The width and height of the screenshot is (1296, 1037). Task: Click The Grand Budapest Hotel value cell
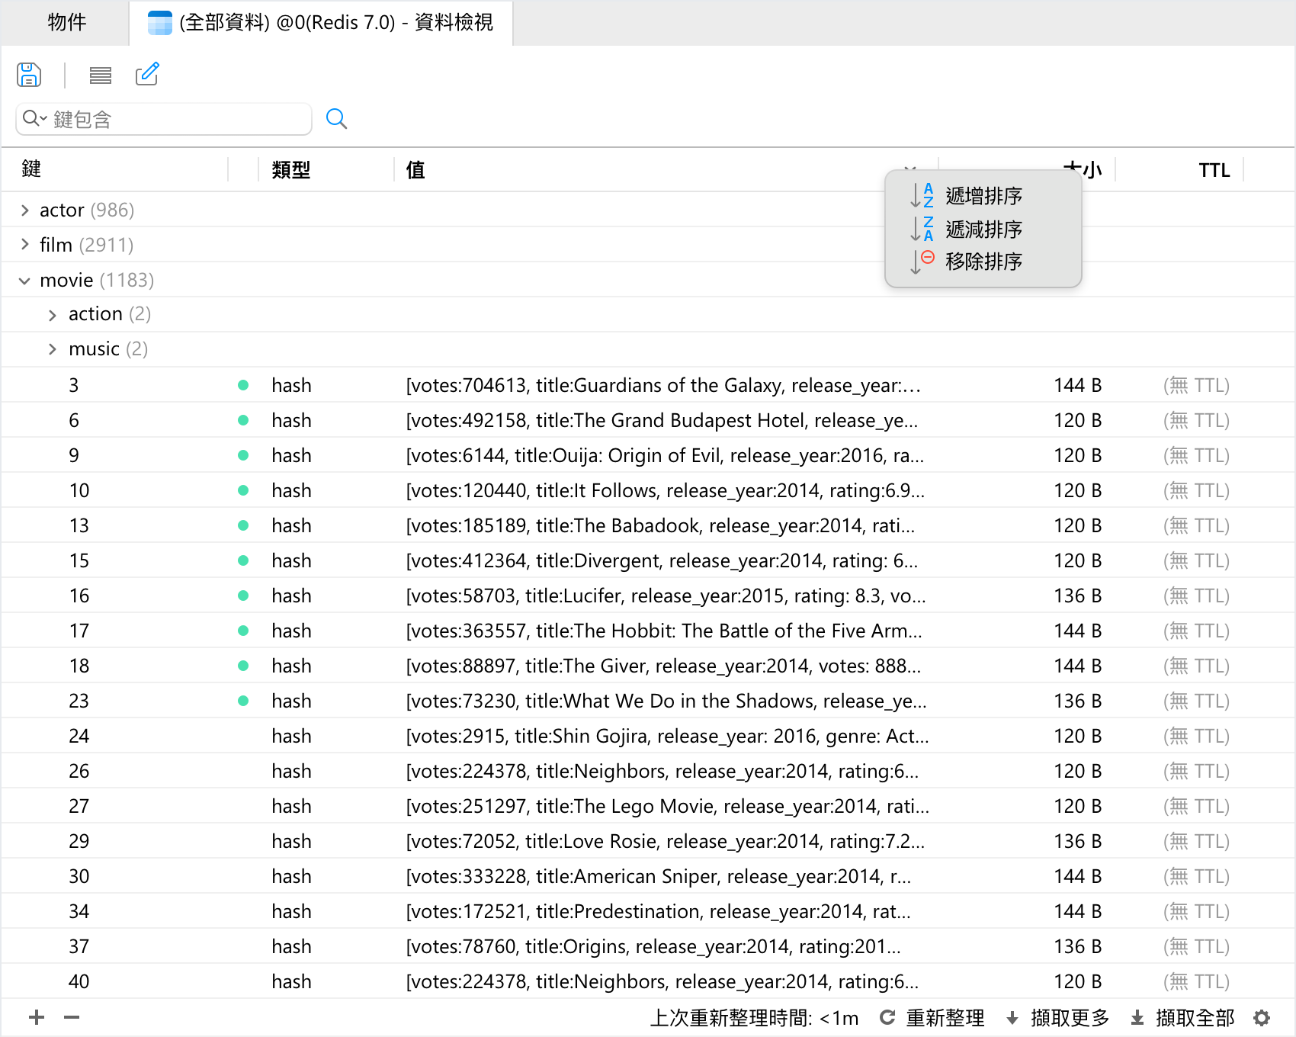tap(662, 420)
